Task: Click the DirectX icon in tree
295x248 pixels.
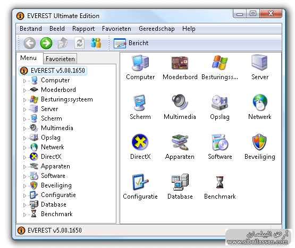Action: click(34, 157)
